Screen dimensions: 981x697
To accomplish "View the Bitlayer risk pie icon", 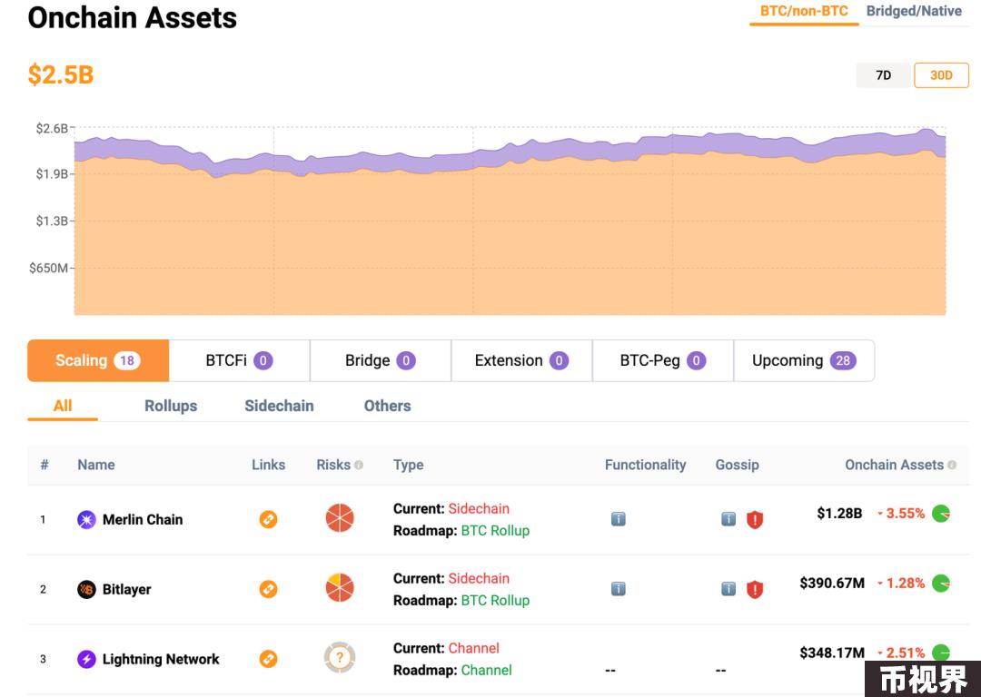I will click(x=340, y=588).
